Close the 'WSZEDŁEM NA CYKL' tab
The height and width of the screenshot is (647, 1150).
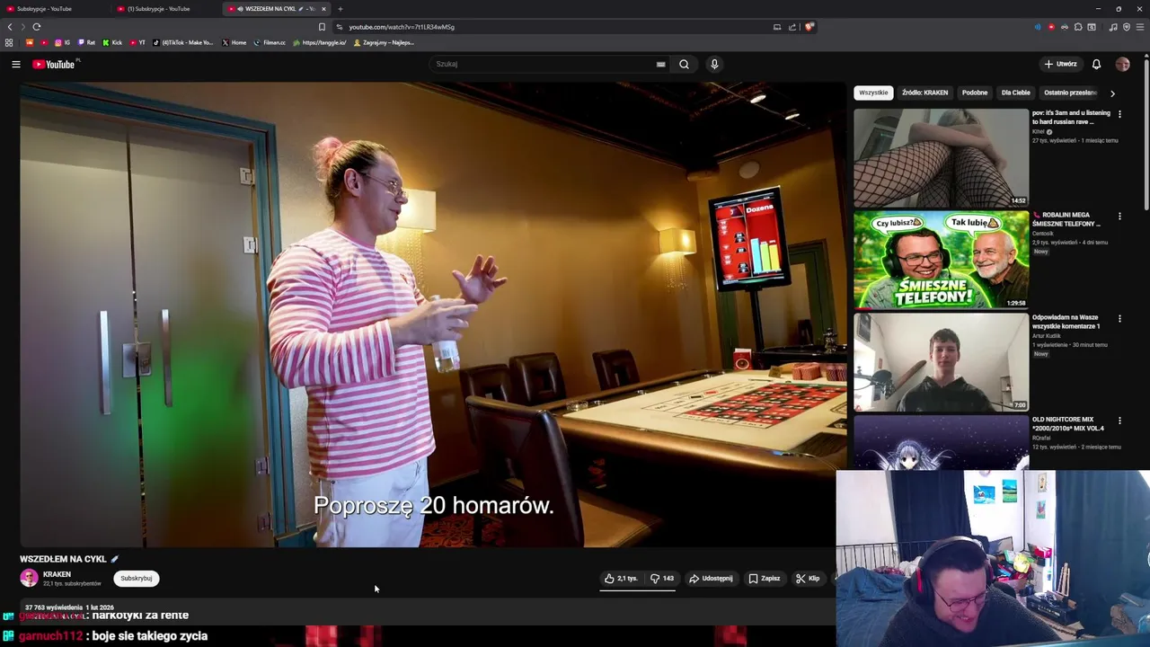coord(323,9)
